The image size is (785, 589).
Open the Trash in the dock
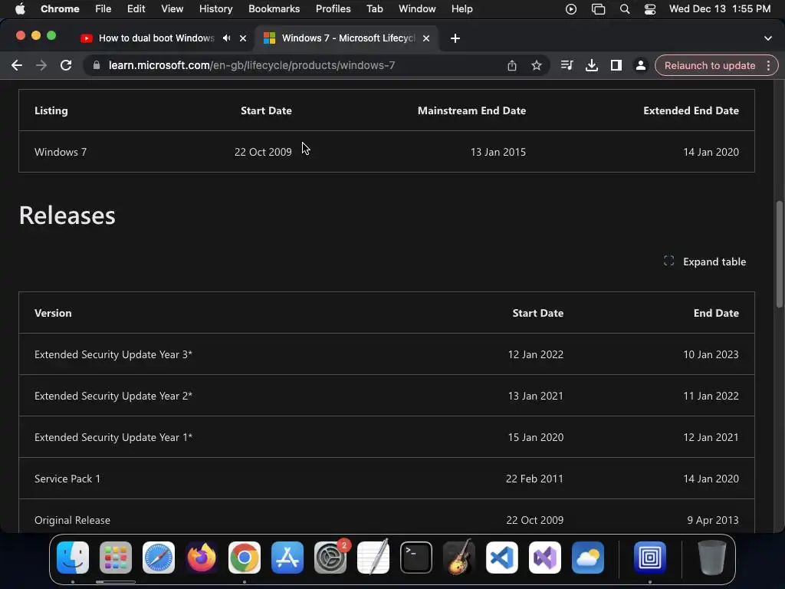pos(711,557)
